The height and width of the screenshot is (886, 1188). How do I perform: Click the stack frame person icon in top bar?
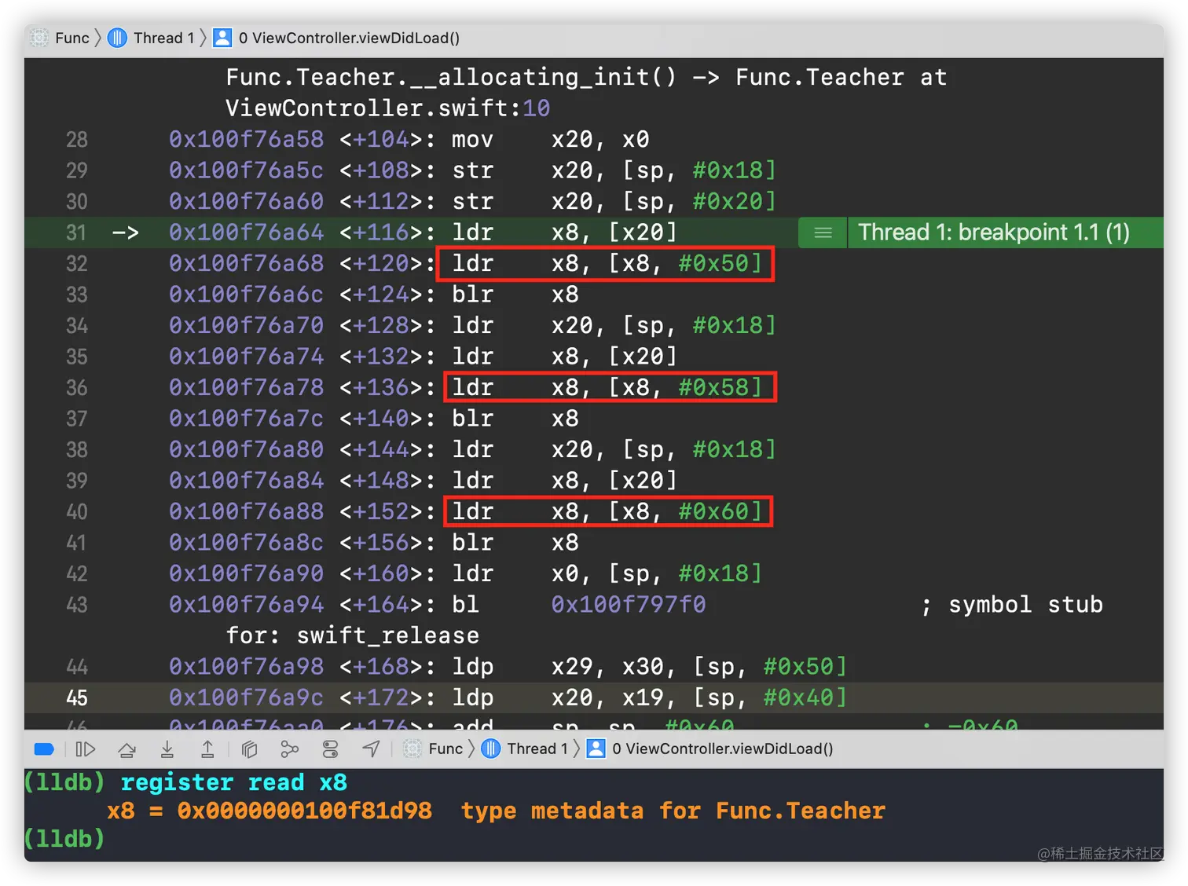tap(222, 38)
